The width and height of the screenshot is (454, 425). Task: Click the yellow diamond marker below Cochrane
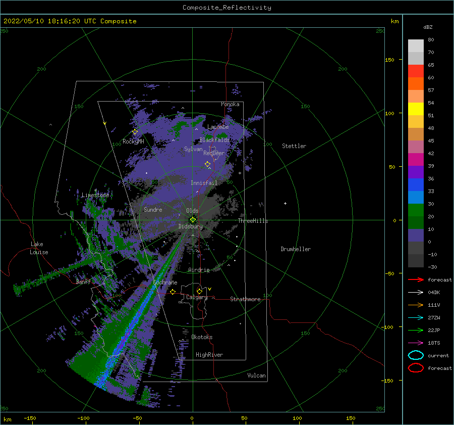[173, 292]
